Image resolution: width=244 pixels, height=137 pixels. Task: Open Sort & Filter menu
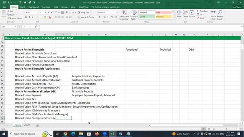pyautogui.click(x=213, y=15)
